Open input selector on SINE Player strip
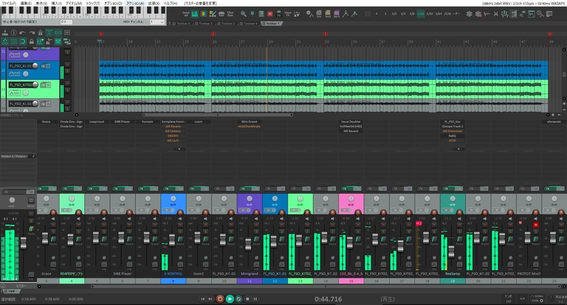This screenshot has height=305, width=567. 117,210
